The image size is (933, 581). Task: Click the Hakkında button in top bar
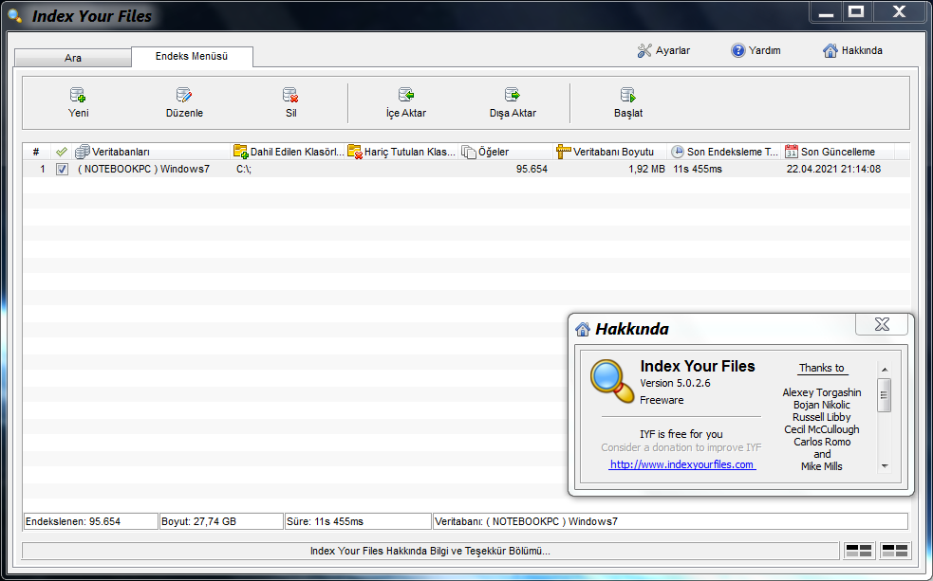852,50
